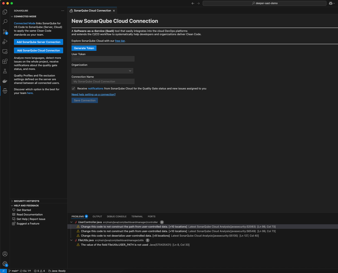Uncheck Receive notifications from SonarQube Cloud

point(73,88)
